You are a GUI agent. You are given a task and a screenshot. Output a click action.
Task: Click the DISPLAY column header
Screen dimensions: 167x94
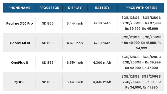[75, 8]
